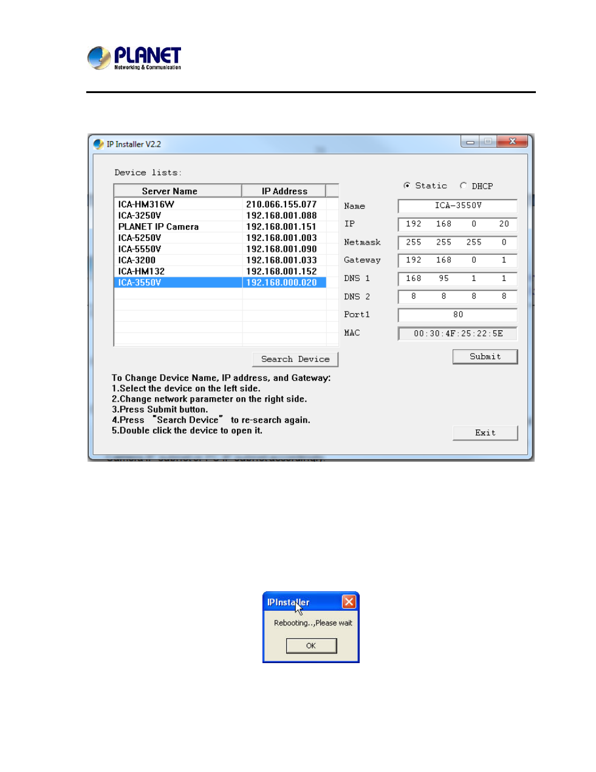Viewport: 596px width, 772px height.
Task: Sort by the IP Address column header
Action: 284,191
